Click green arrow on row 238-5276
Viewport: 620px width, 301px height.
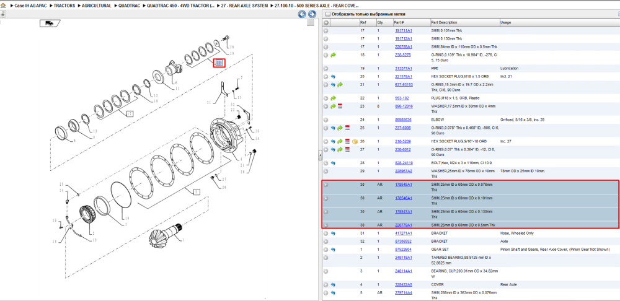point(334,55)
